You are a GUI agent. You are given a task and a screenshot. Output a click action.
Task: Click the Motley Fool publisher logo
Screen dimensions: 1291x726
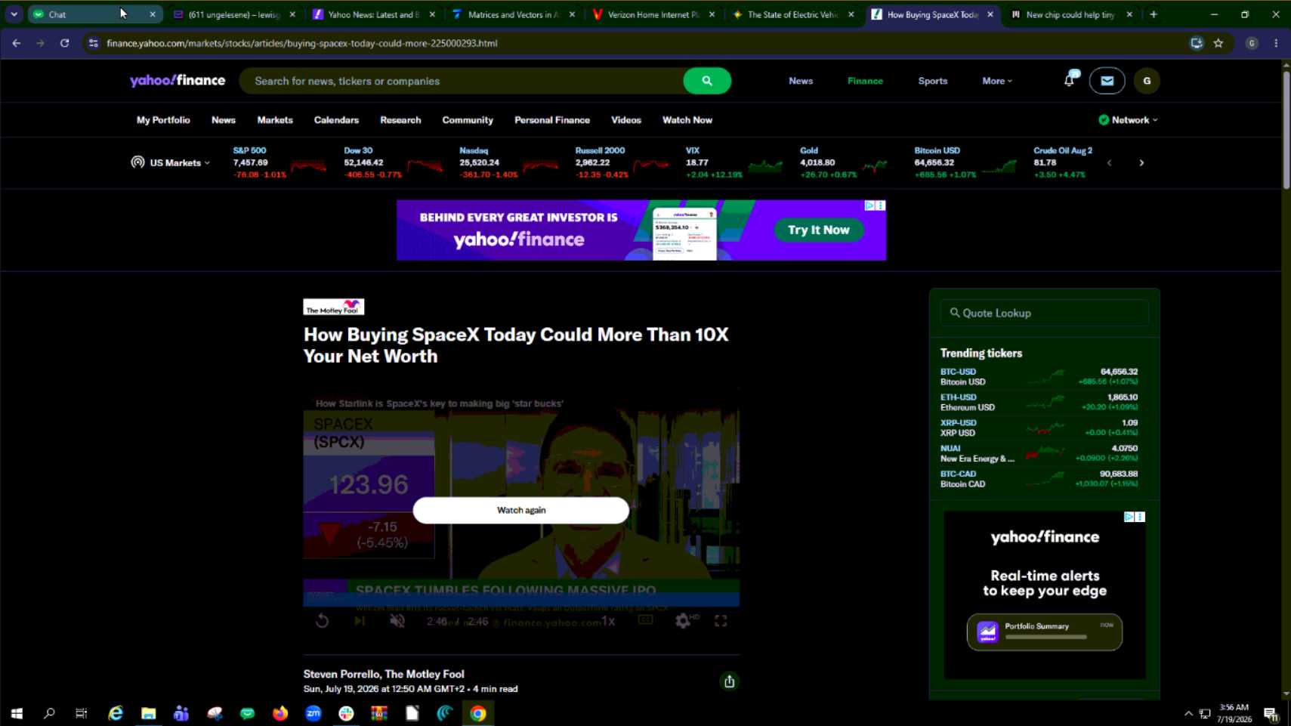[x=334, y=307]
